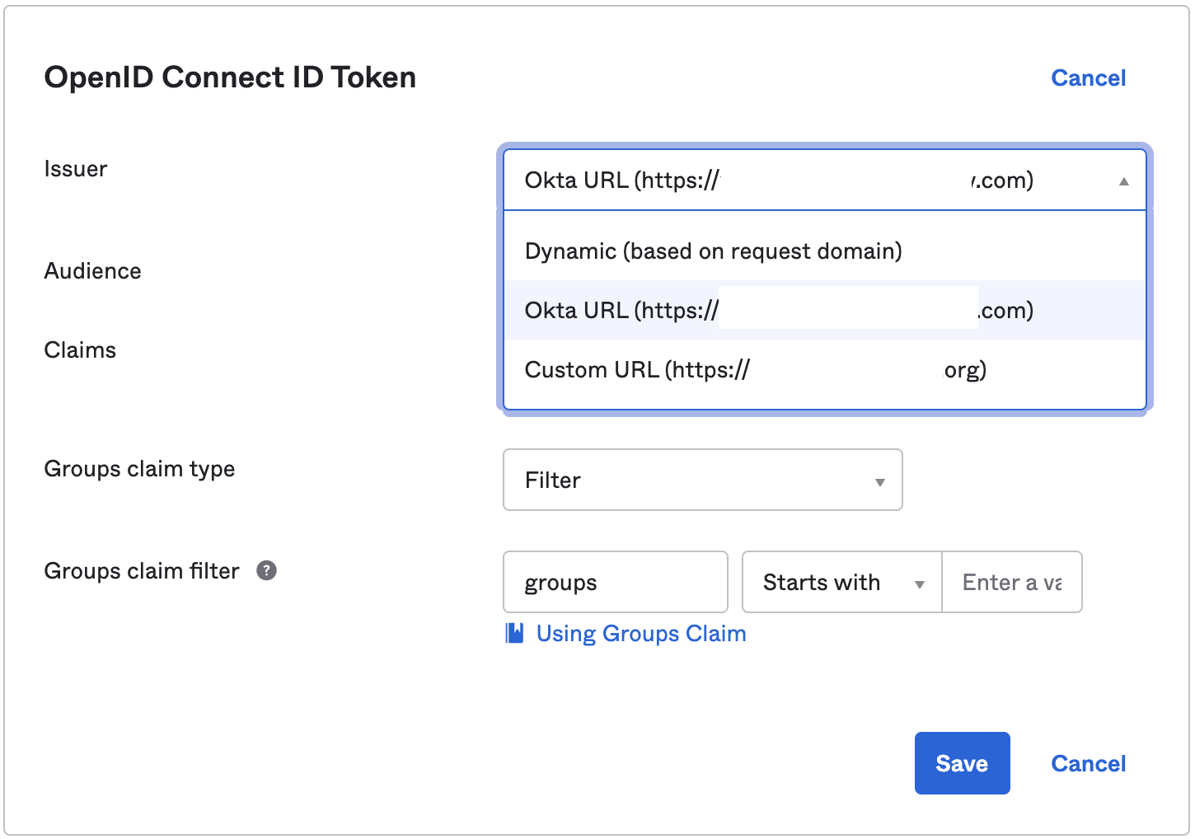Click Cancel in the top right corner

(x=1088, y=78)
